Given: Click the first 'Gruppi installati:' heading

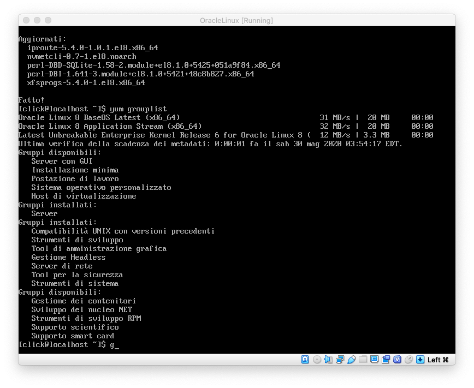Looking at the screenshot, I should pos(57,205).
